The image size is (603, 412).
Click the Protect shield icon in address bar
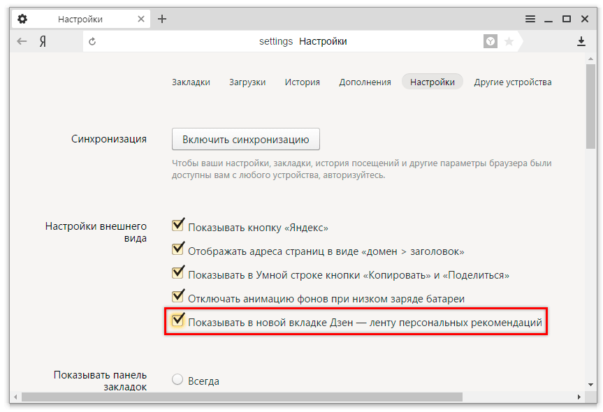point(491,41)
